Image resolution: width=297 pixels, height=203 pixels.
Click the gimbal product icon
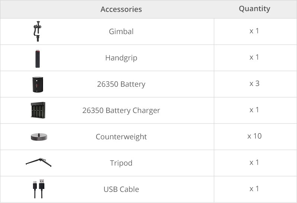[37, 31]
